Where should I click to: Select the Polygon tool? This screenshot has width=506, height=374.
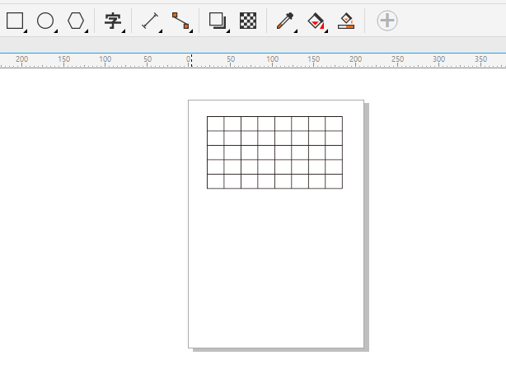(76, 21)
